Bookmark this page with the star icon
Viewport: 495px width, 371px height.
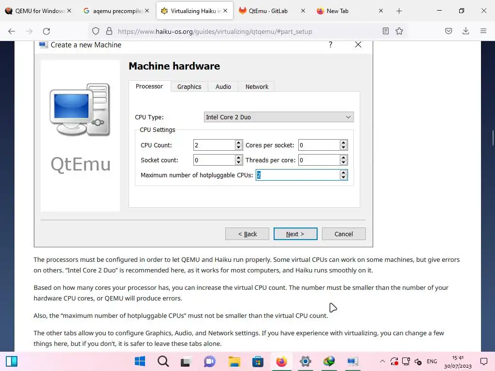click(x=399, y=31)
